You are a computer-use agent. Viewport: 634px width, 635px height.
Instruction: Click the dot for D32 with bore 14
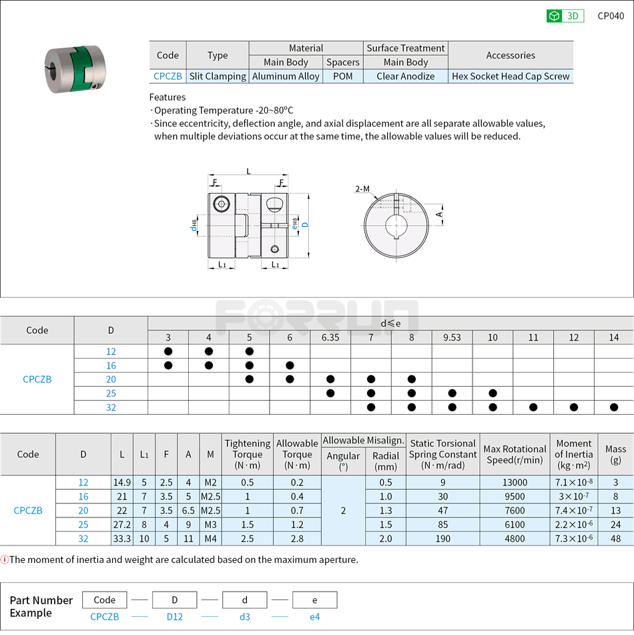click(614, 407)
